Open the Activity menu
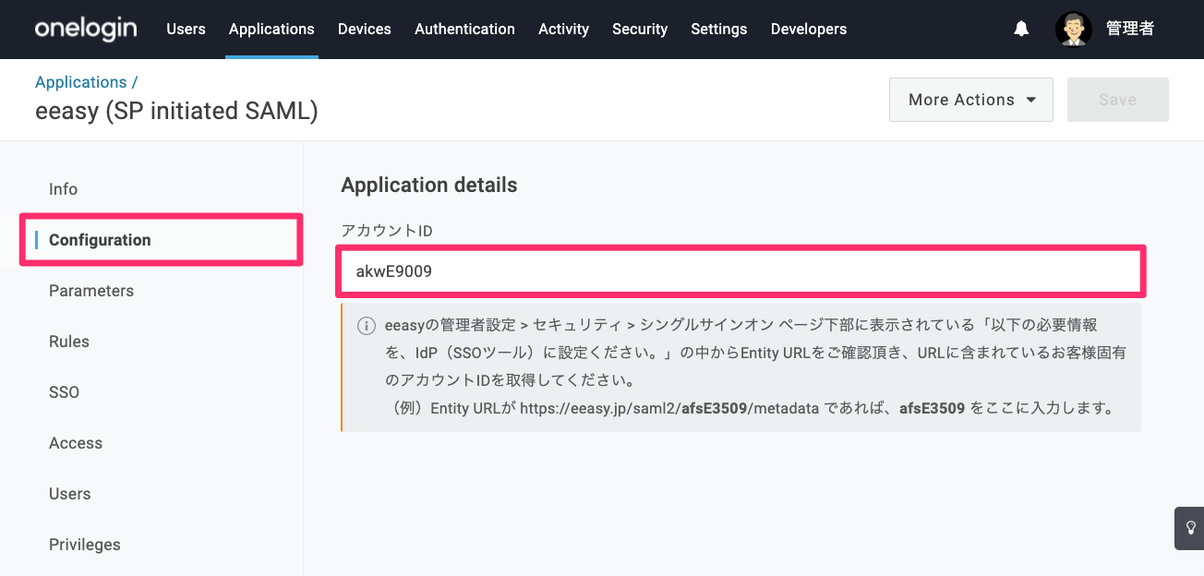The width and height of the screenshot is (1204, 576). [563, 29]
